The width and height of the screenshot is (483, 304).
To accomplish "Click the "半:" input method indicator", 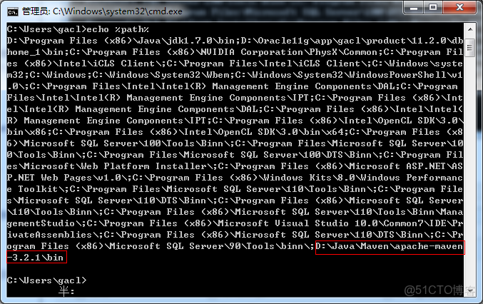I will (x=66, y=290).
